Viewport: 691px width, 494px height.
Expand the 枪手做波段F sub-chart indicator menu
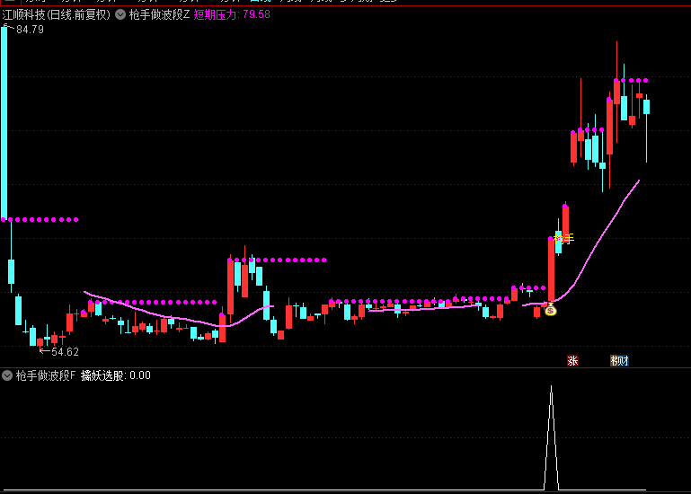tap(7, 375)
